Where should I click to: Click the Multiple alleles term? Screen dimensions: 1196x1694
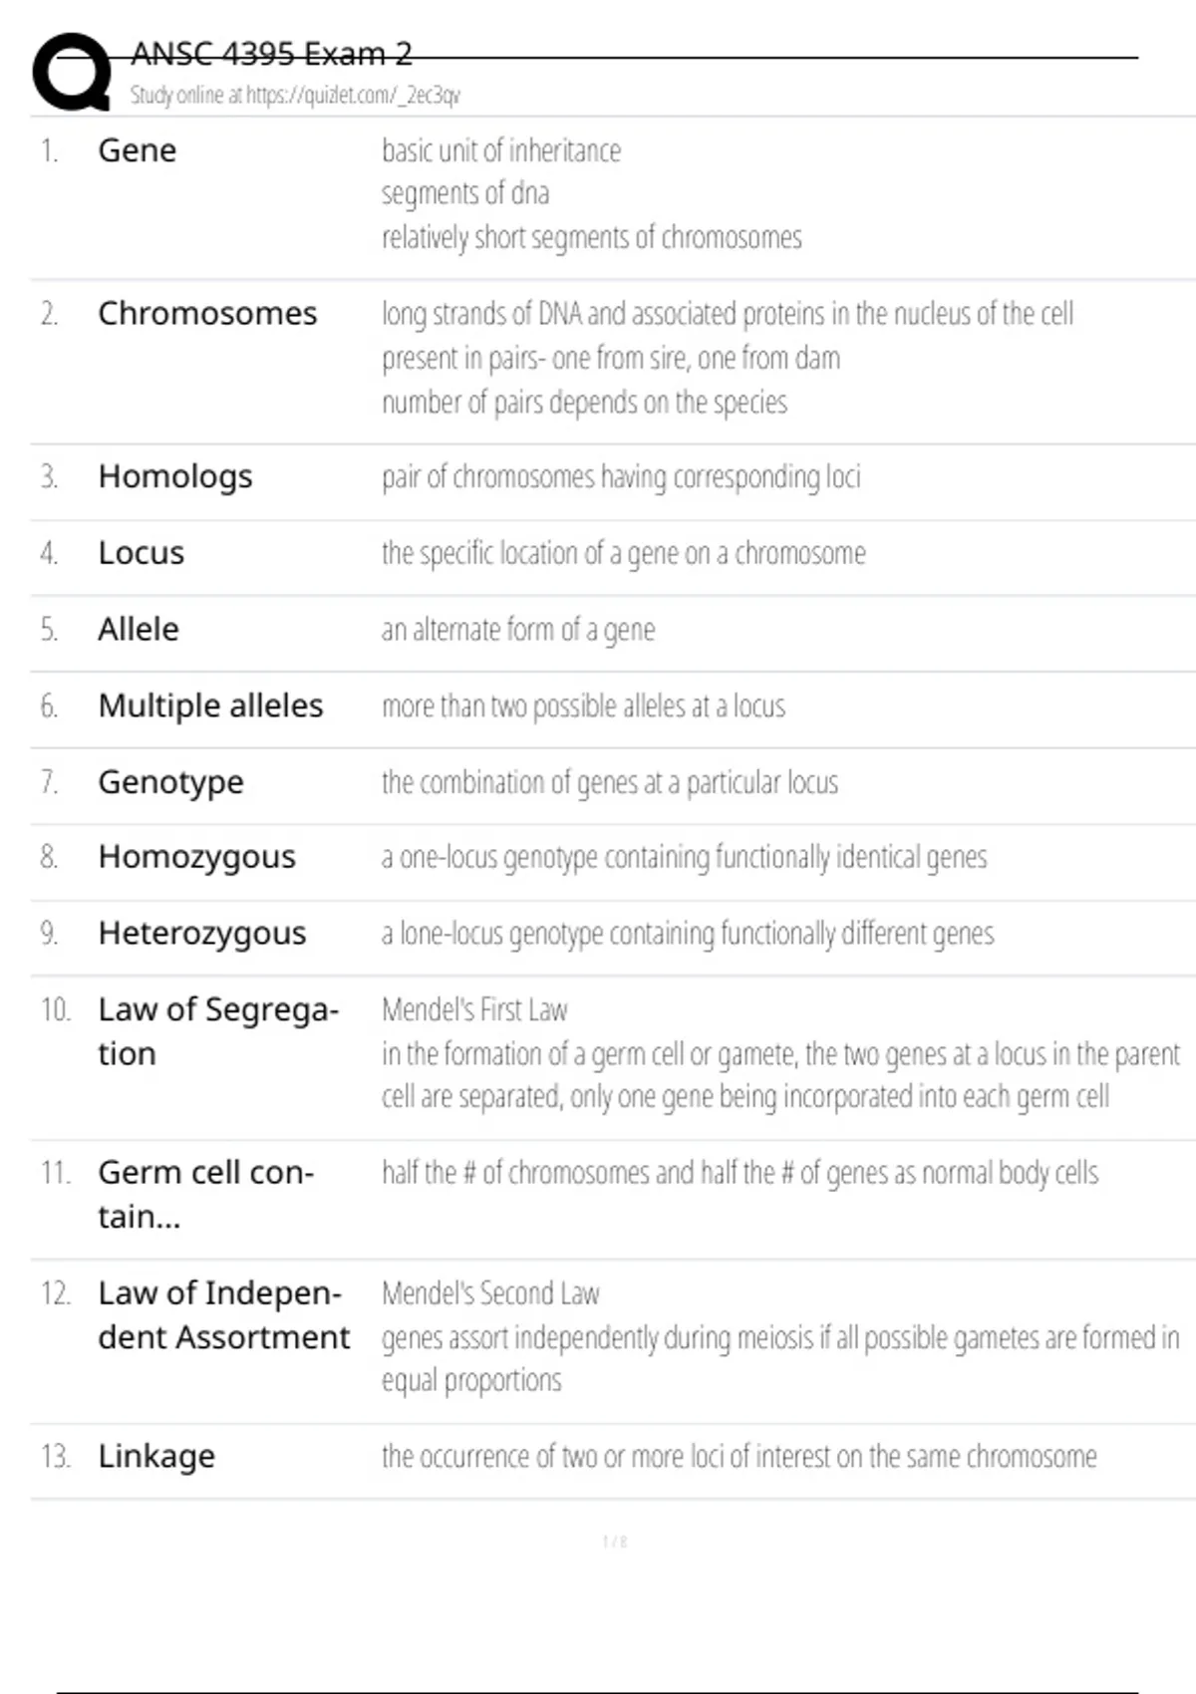(210, 706)
